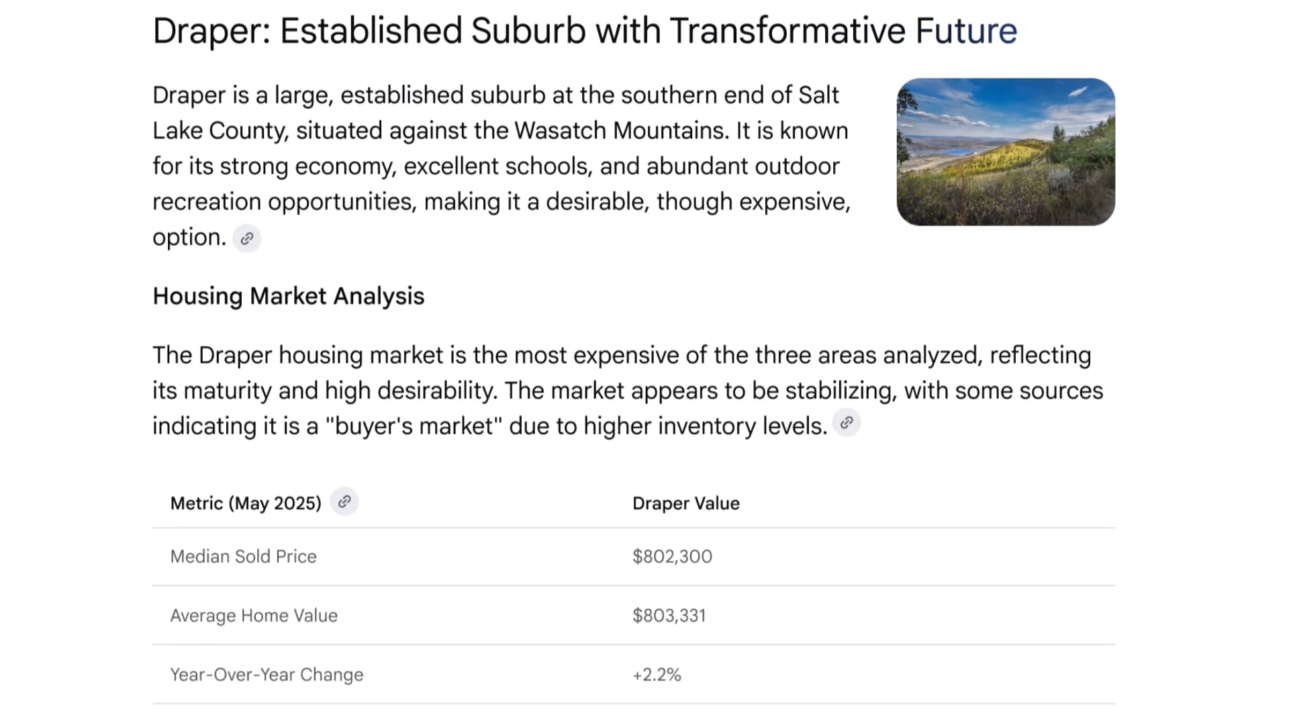Click the +2.2% table value
This screenshot has width=1289, height=725.
[x=657, y=675]
